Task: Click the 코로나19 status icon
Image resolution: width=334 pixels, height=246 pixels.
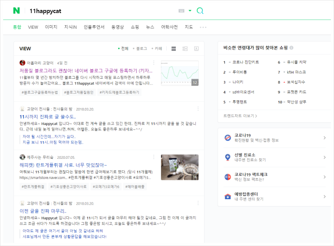Action: [228, 138]
